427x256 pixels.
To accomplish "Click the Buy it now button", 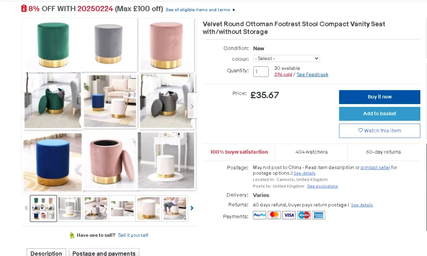I will click(x=379, y=97).
